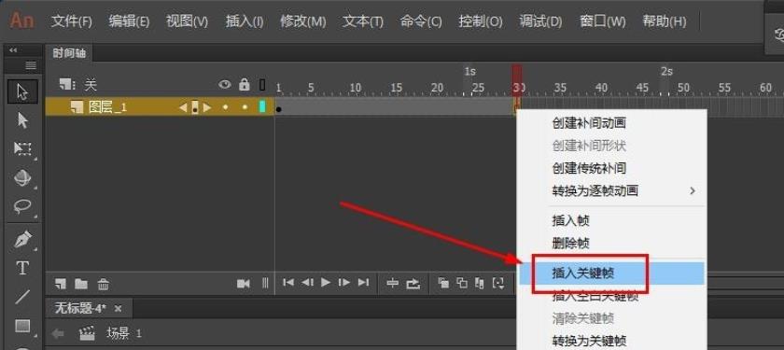Image resolution: width=784 pixels, height=350 pixels.
Task: Click the trash icon to delete layer
Action: [x=103, y=284]
